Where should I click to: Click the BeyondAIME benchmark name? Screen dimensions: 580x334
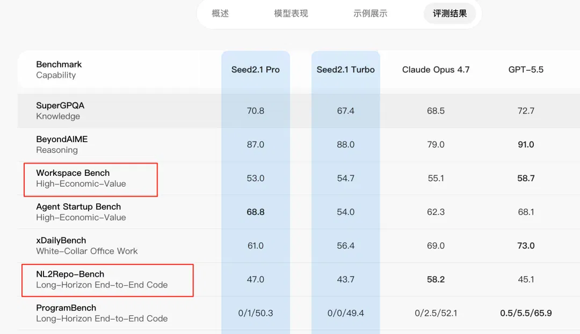[62, 139]
